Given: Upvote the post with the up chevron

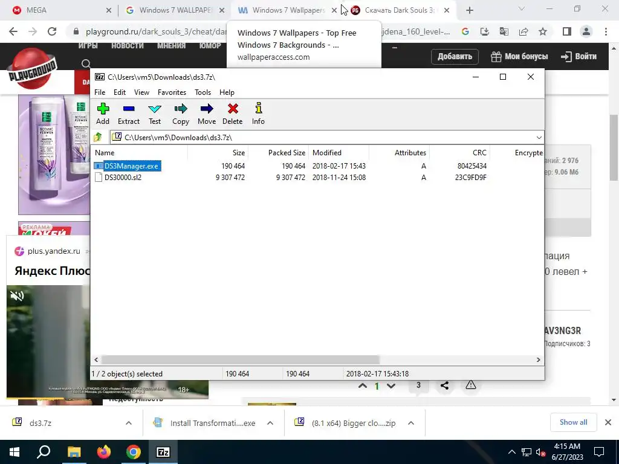Looking at the screenshot, I should (x=363, y=386).
